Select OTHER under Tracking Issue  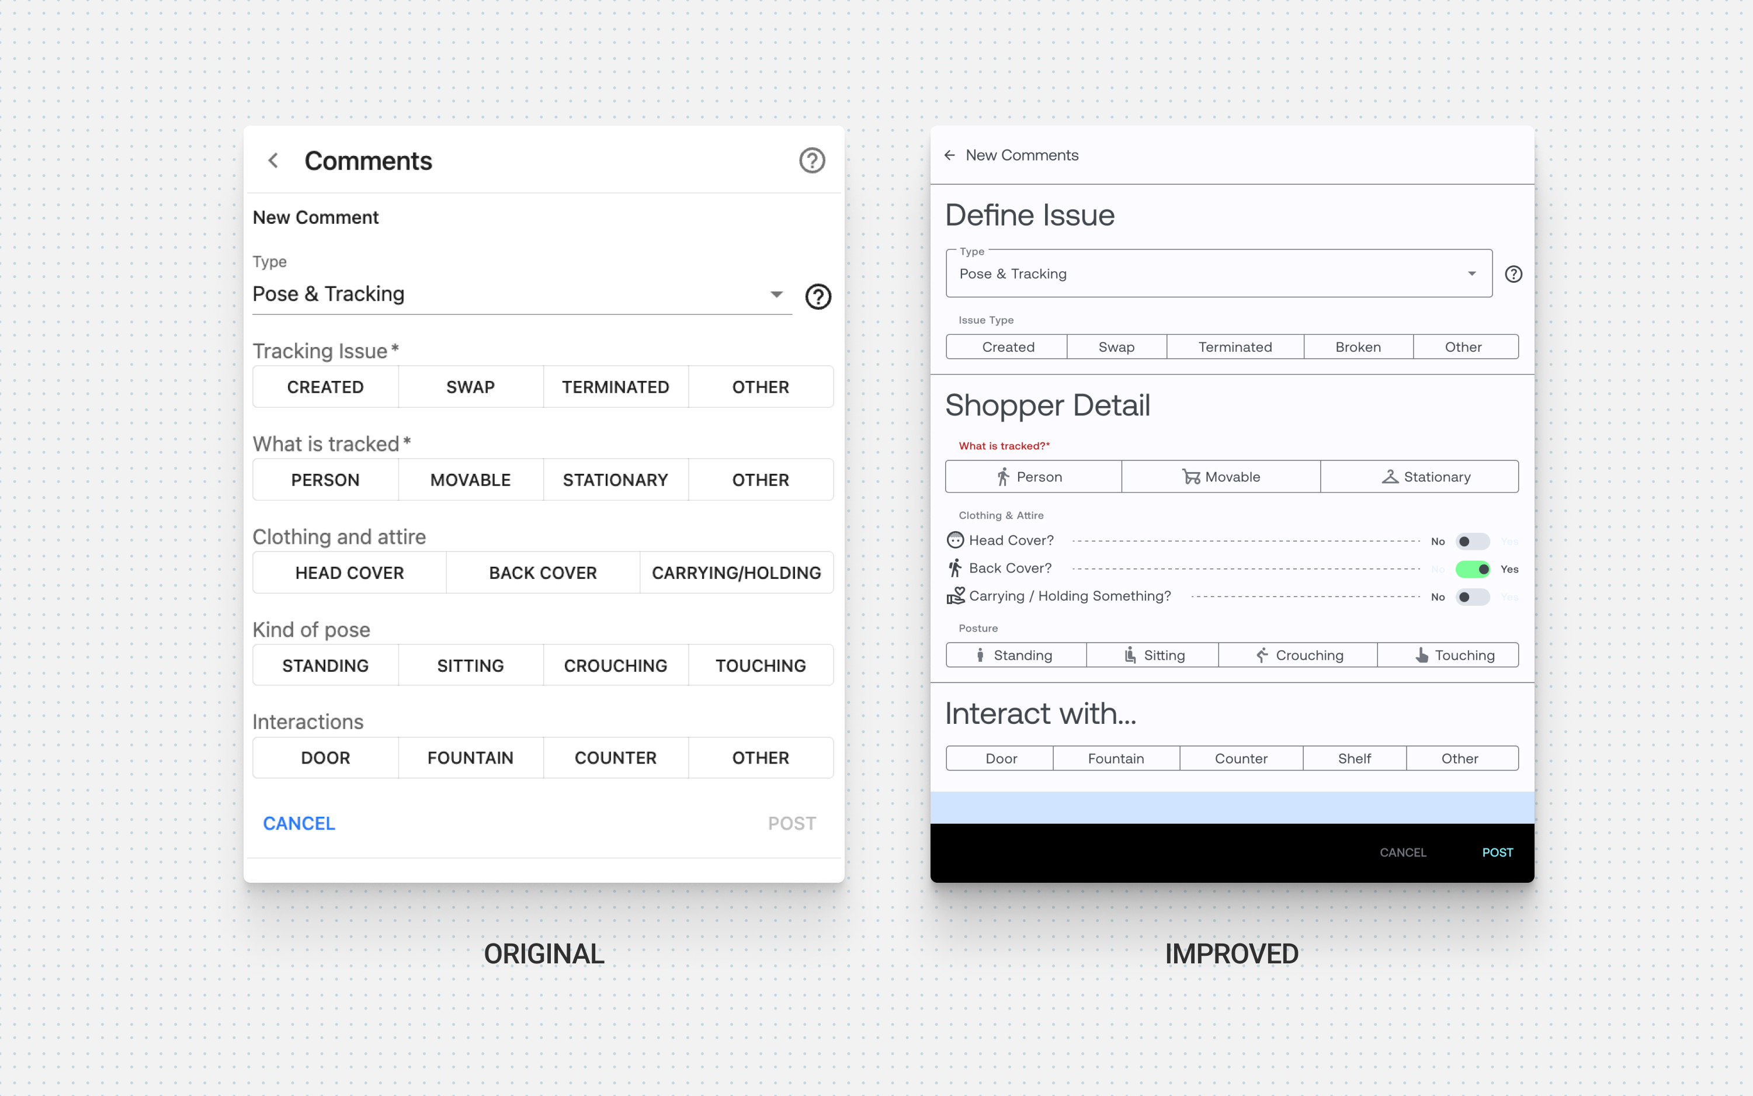(760, 387)
